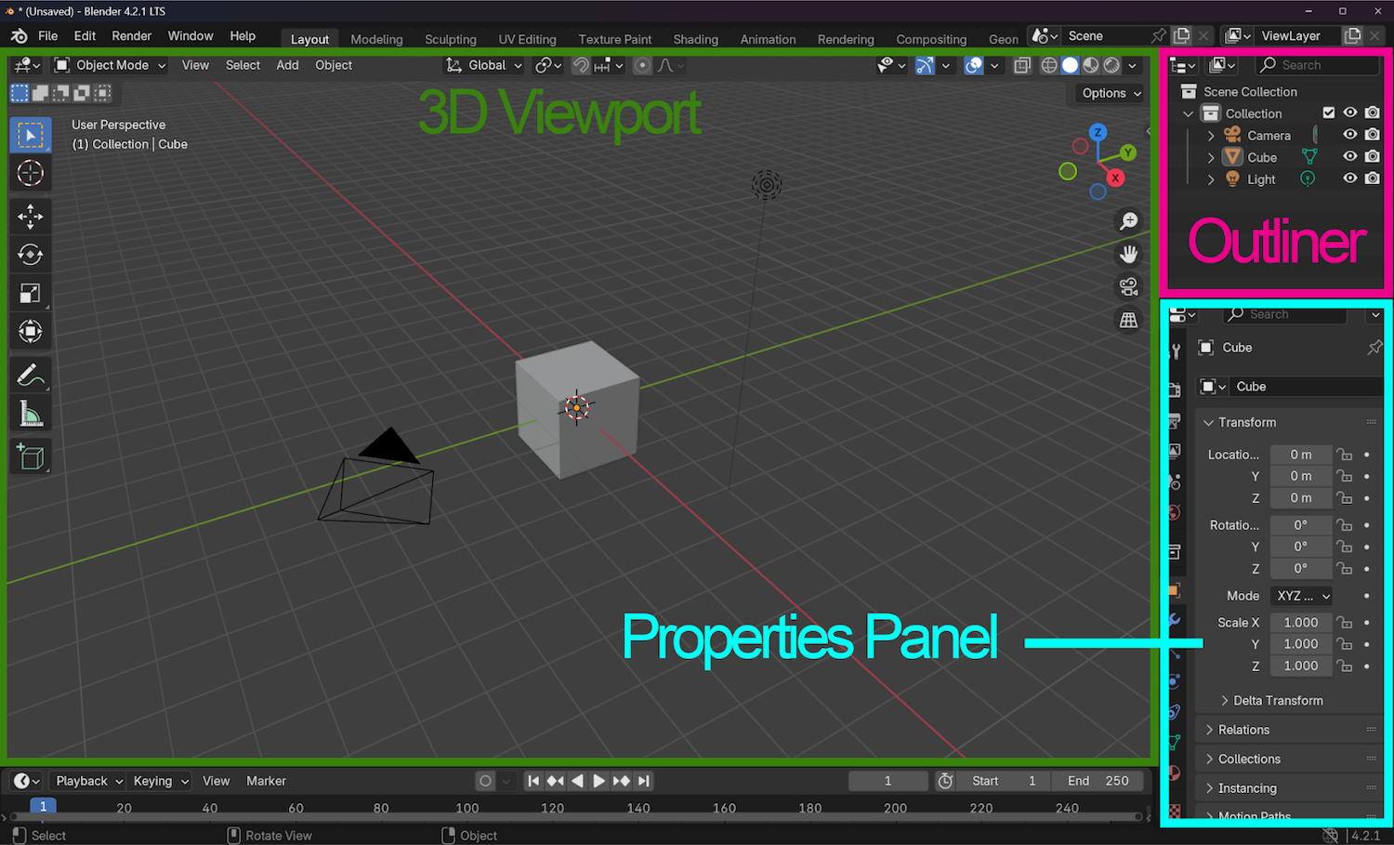Click the Scale X value field

click(x=1301, y=622)
